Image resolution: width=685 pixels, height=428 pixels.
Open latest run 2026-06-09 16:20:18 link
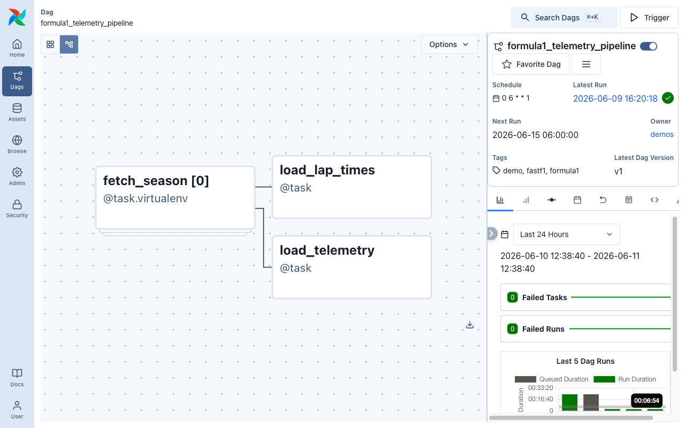coord(615,98)
